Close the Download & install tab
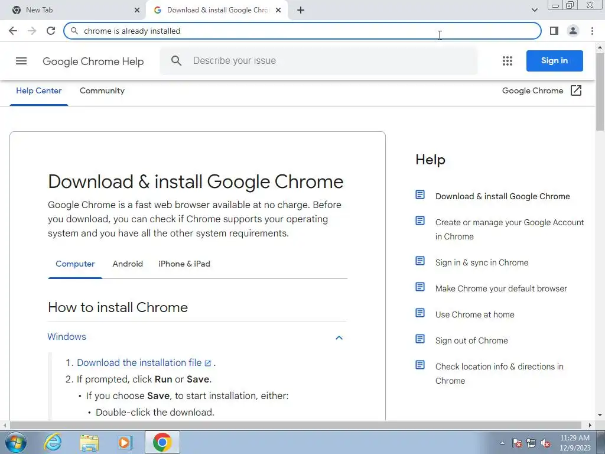The width and height of the screenshot is (605, 454). tap(278, 10)
